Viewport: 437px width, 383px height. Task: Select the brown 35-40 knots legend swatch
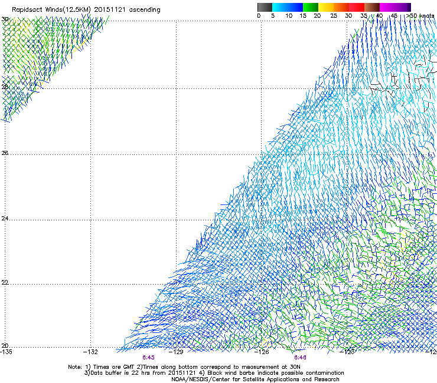(372, 7)
